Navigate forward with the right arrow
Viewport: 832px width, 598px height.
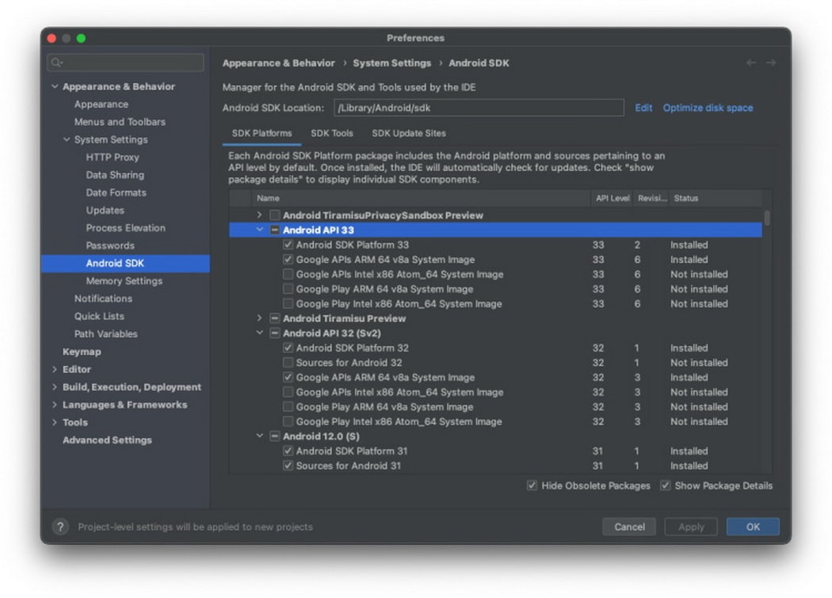point(770,63)
